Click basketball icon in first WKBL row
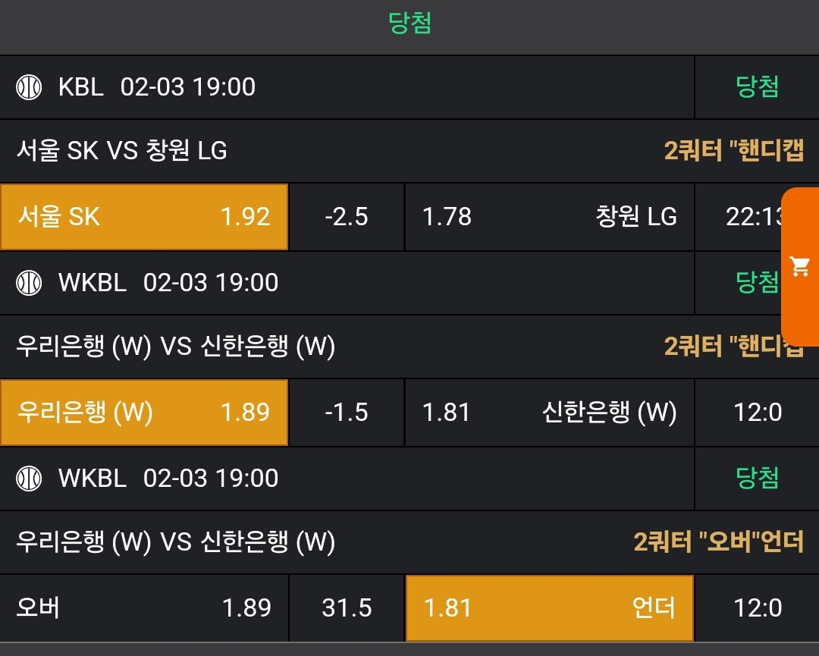 pyautogui.click(x=29, y=283)
